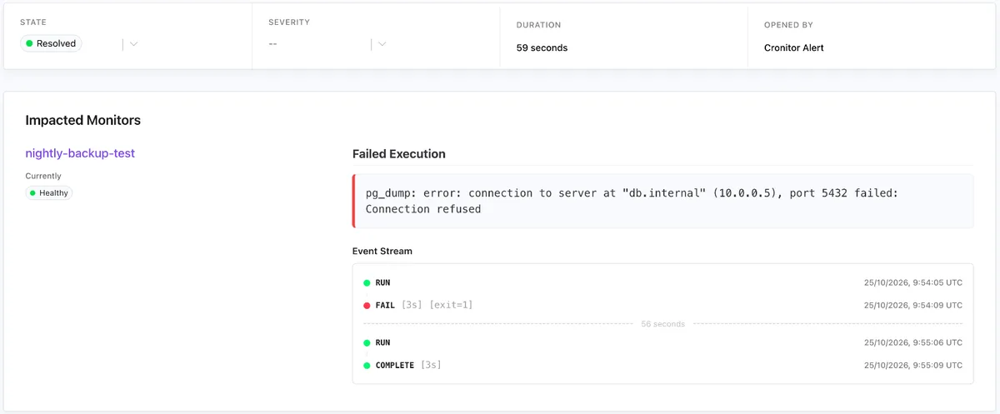Click the green dot of 9:54:05 RUN
This screenshot has height=414, width=1000.
(x=367, y=283)
